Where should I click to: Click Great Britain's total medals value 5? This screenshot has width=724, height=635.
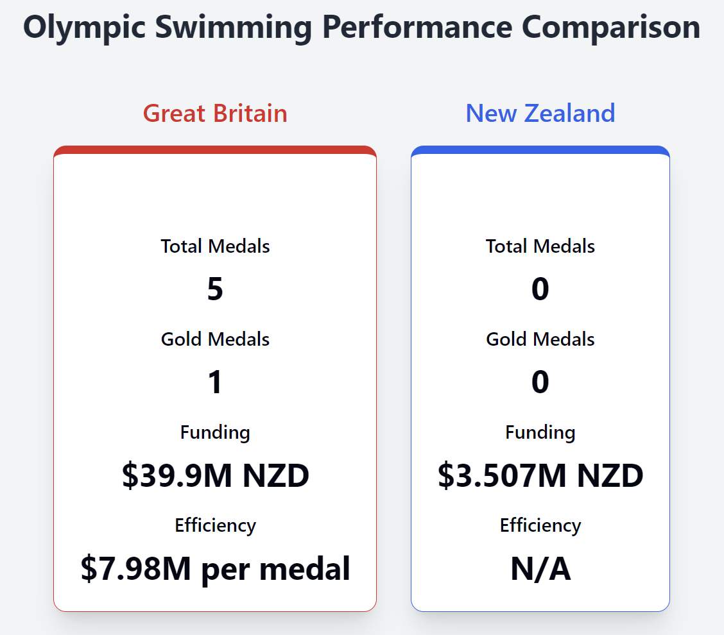click(x=215, y=289)
